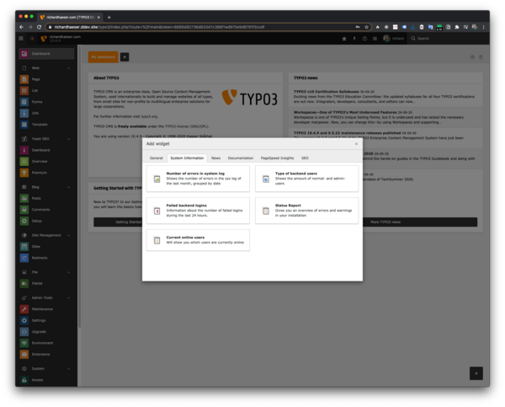
Task: Open the Template module icon
Action: pyautogui.click(x=24, y=124)
